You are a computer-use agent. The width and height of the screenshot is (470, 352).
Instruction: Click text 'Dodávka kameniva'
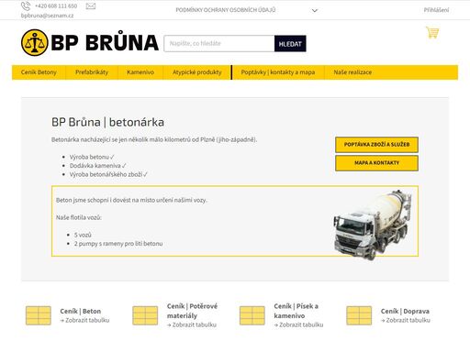tap(95, 166)
